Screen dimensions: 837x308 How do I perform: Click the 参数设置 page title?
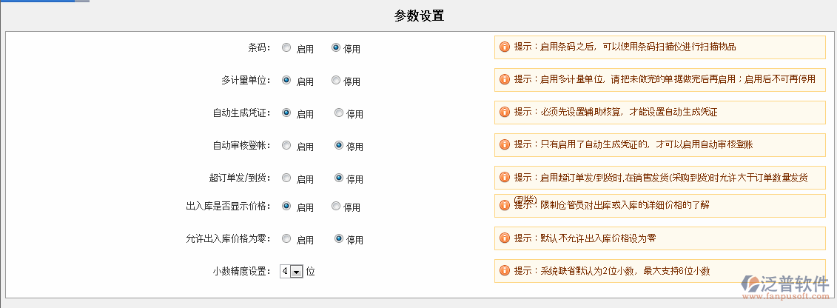click(419, 16)
